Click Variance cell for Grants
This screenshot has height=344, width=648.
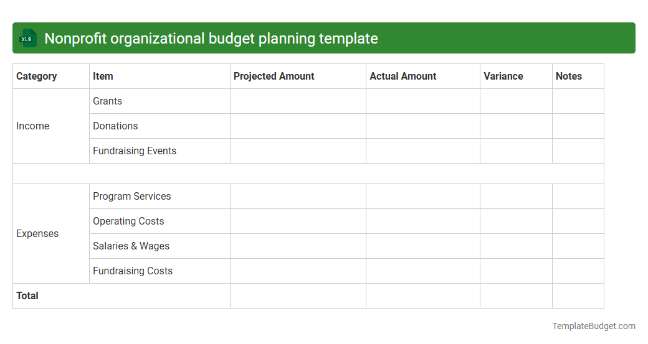(516, 101)
